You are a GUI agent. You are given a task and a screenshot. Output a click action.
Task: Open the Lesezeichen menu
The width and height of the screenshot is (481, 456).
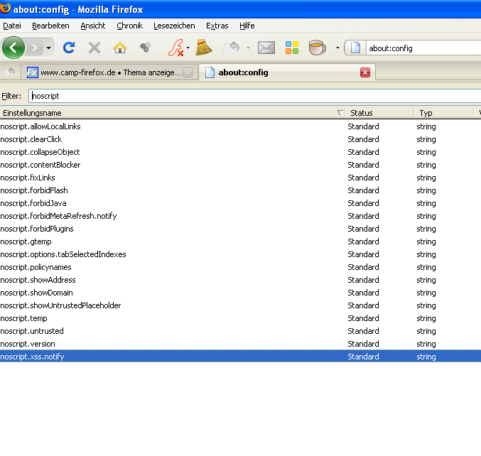174,26
